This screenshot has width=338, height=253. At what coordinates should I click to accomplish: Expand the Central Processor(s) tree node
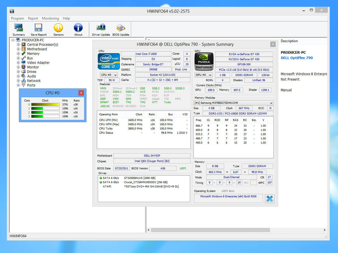coord(18,45)
